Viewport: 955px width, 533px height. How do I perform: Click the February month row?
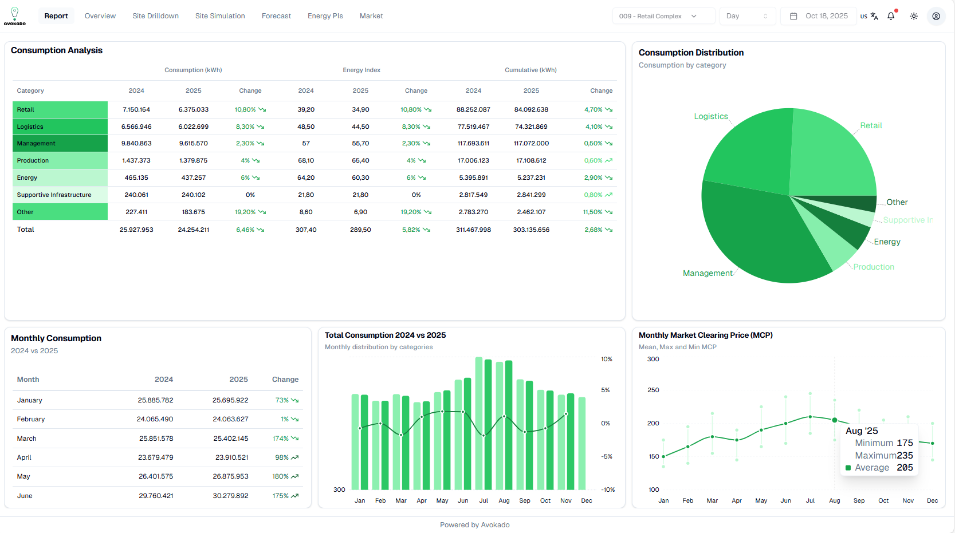click(158, 419)
